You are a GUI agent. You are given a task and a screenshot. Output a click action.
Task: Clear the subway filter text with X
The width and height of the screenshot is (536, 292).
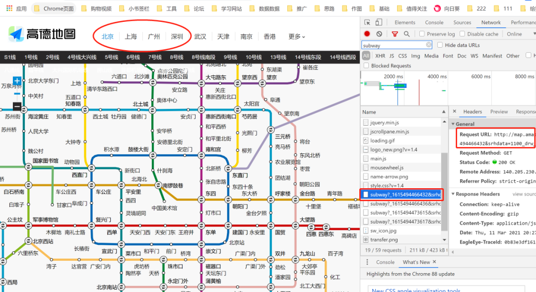[x=428, y=45]
